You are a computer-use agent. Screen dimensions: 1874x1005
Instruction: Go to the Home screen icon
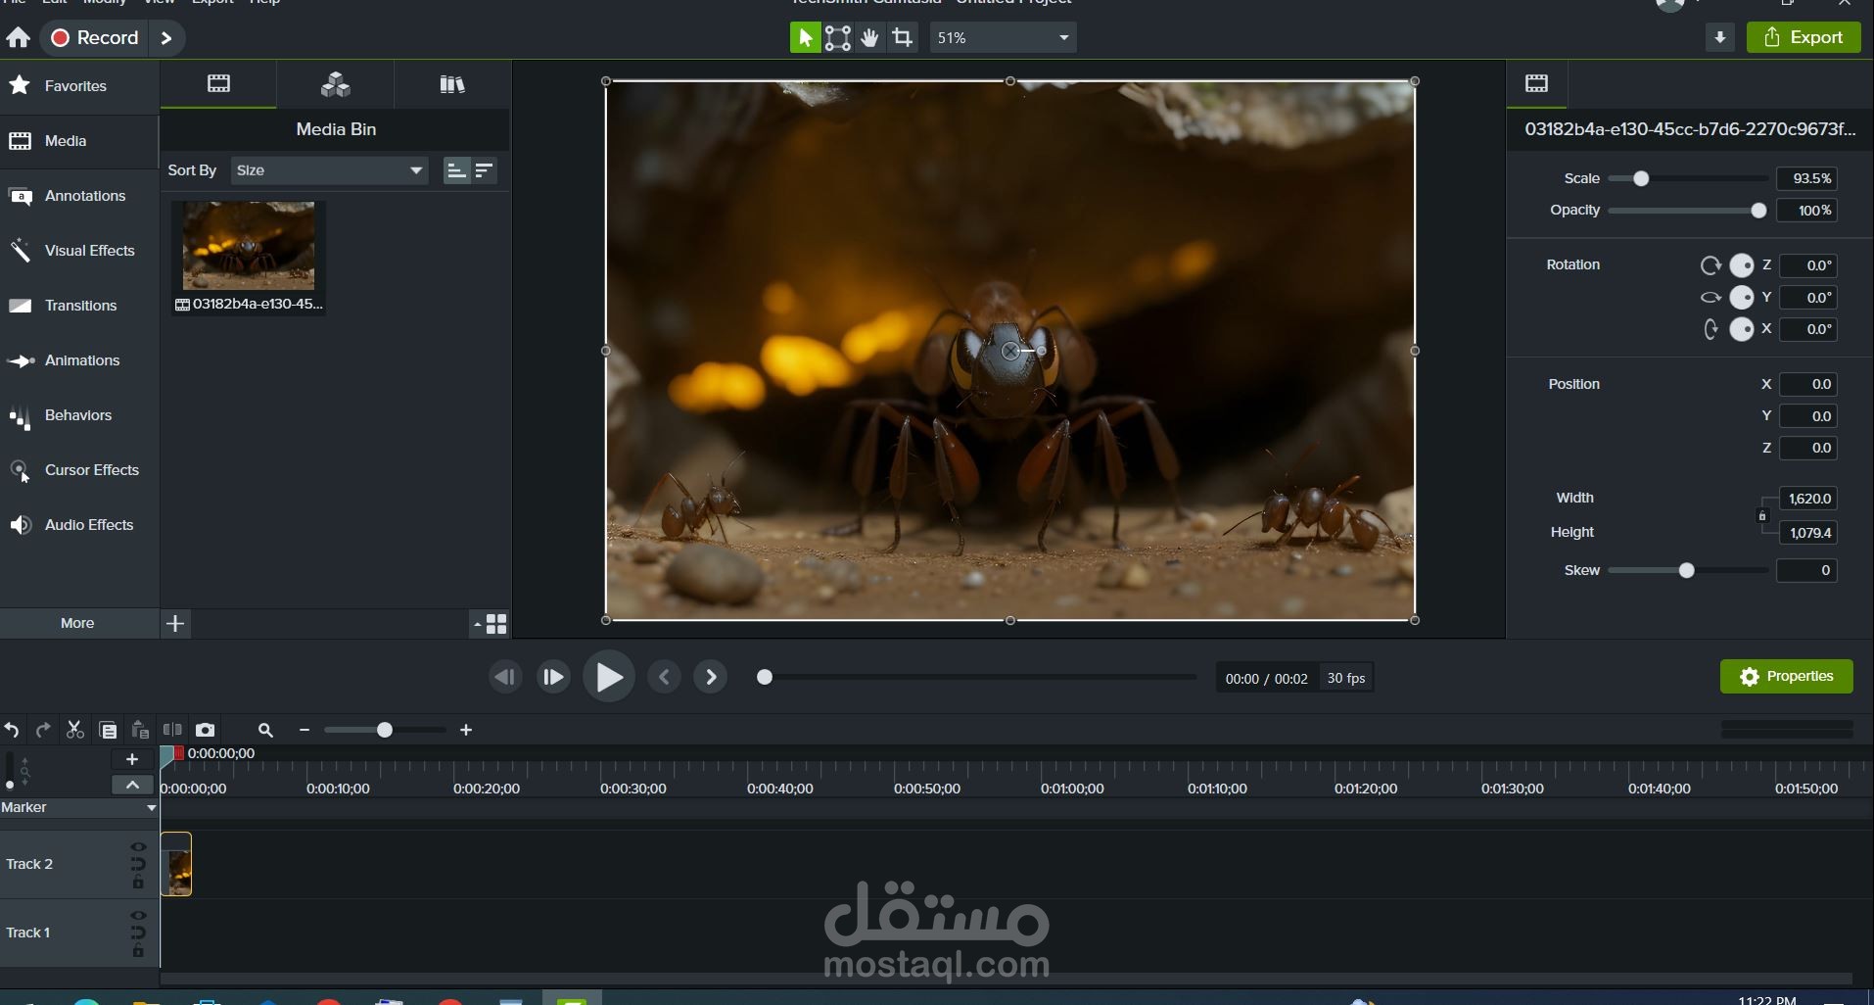19,38
